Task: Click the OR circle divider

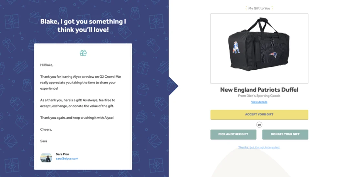Action: [x=259, y=125]
